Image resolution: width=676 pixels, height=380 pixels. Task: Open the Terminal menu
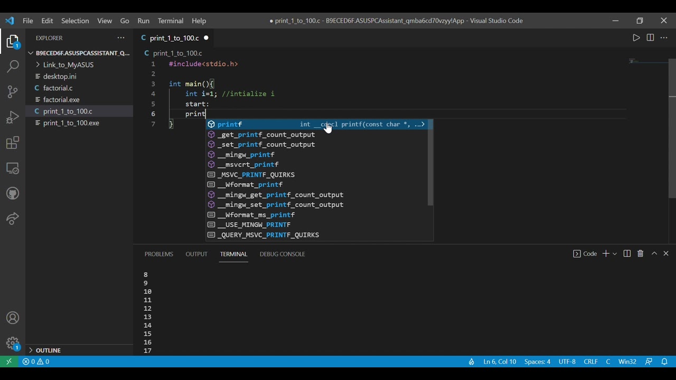point(171,21)
